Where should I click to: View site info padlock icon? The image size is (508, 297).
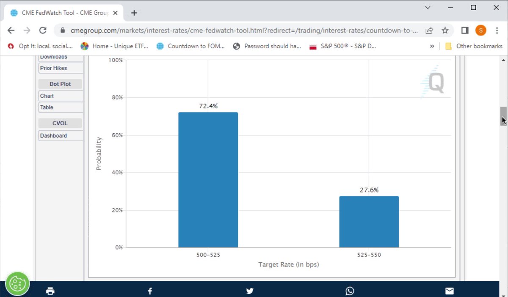pyautogui.click(x=63, y=30)
